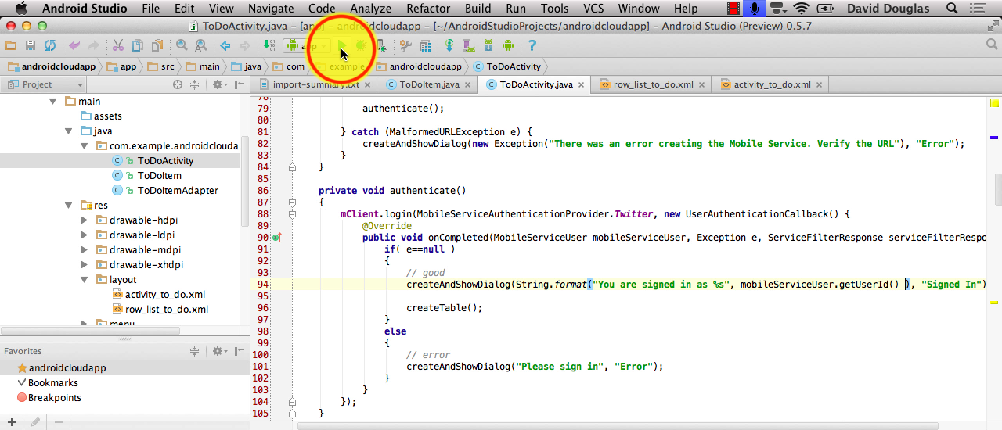Click the Help question mark icon
Screen dimensions: 1002x430
coord(532,45)
